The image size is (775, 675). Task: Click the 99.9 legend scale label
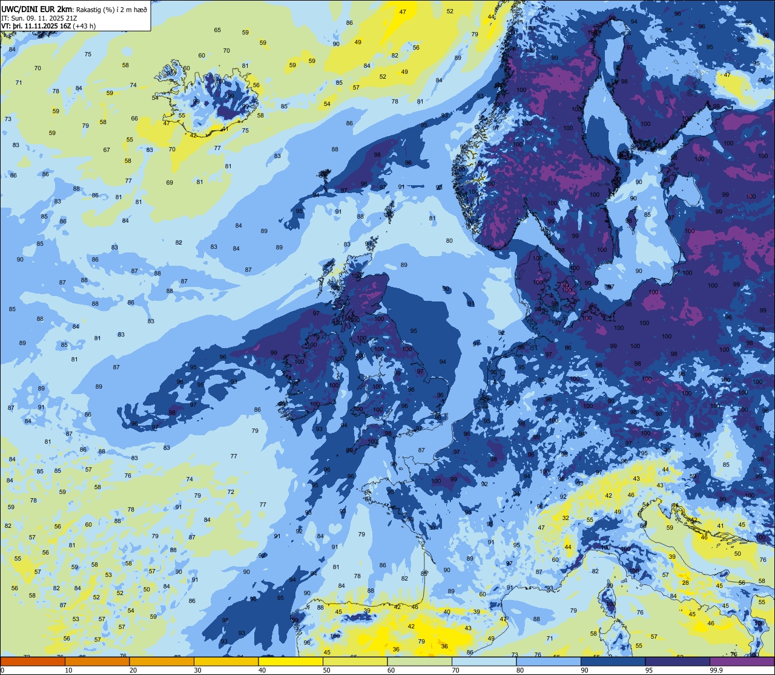[717, 670]
